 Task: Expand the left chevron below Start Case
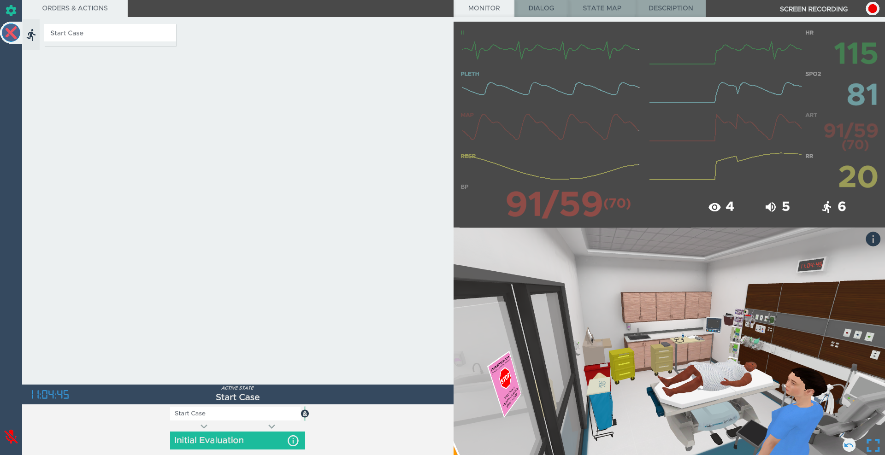click(204, 426)
